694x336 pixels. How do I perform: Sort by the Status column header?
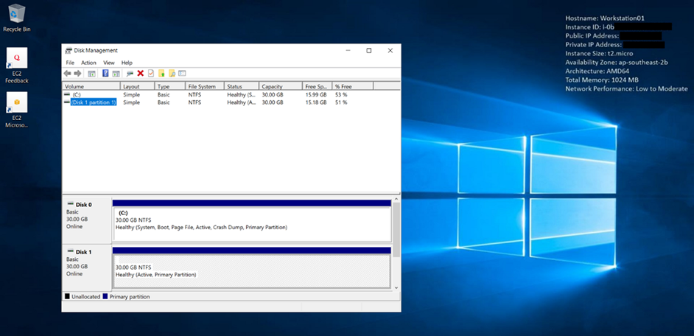[241, 86]
